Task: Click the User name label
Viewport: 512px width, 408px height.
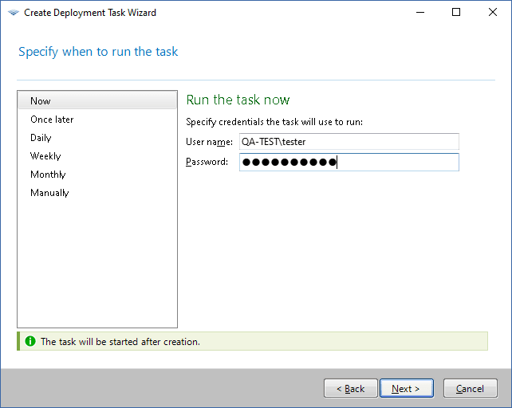Action: 209,142
